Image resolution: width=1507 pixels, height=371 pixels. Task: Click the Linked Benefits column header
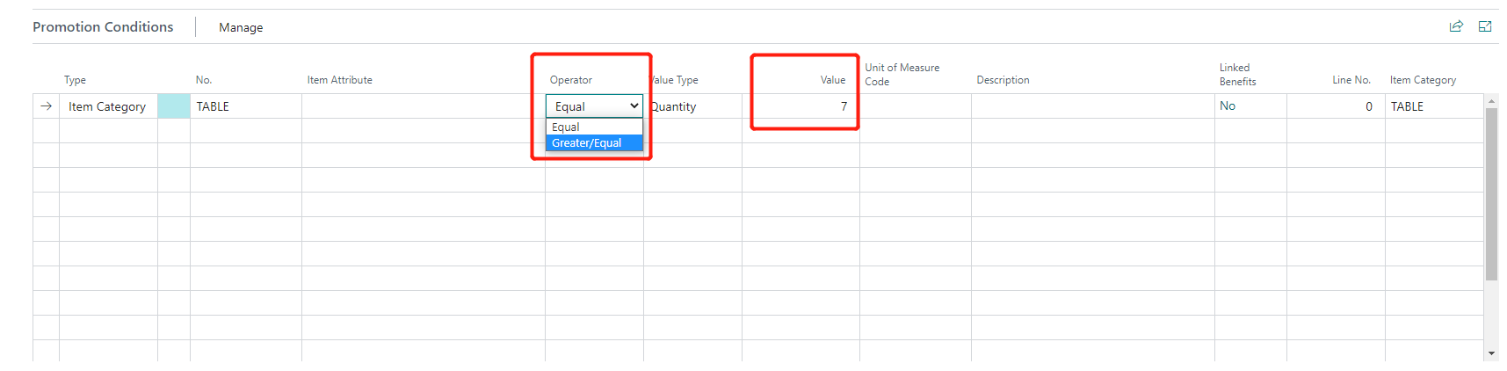click(1238, 75)
